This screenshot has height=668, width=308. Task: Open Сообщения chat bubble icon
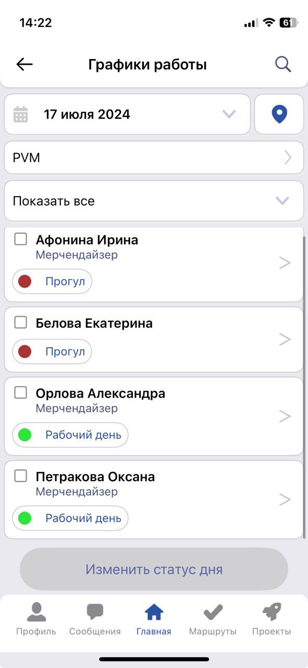pyautogui.click(x=95, y=612)
